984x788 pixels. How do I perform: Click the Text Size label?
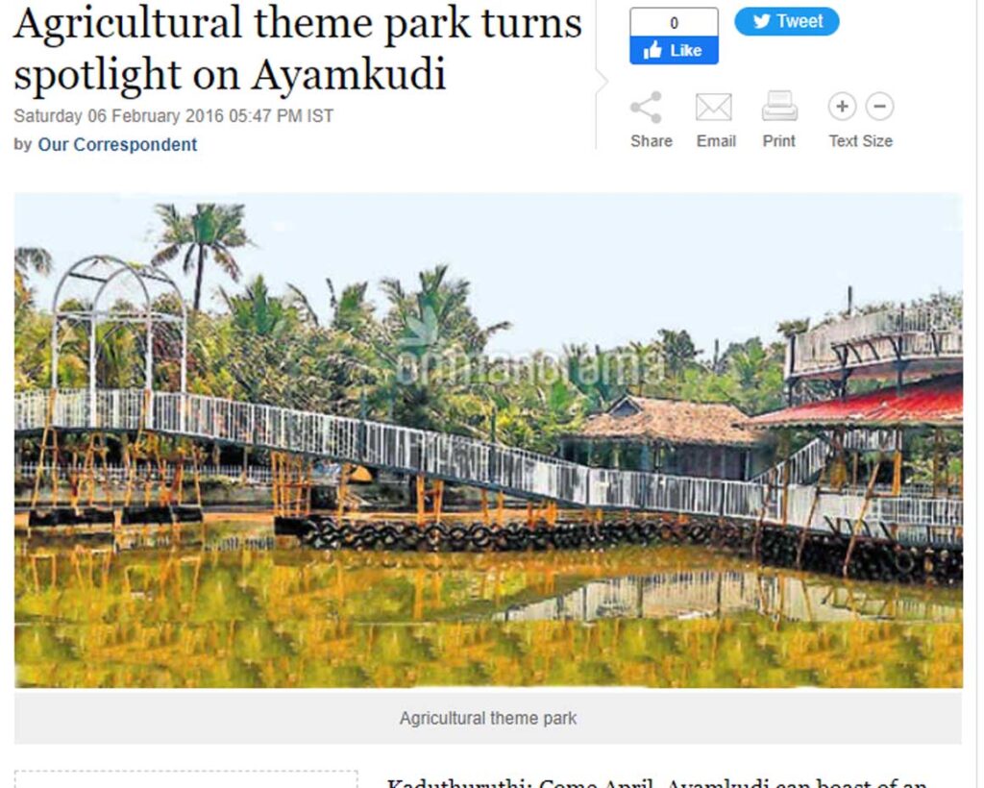pyautogui.click(x=860, y=141)
